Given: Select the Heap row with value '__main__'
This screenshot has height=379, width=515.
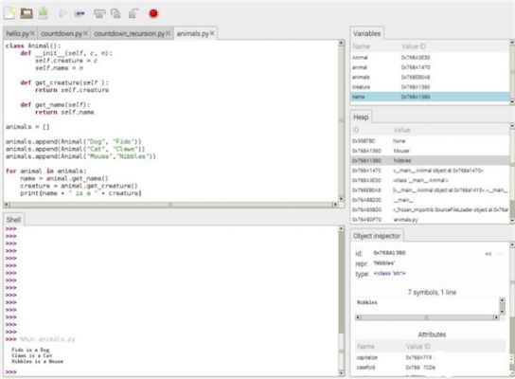Looking at the screenshot, I should pyautogui.click(x=430, y=200).
